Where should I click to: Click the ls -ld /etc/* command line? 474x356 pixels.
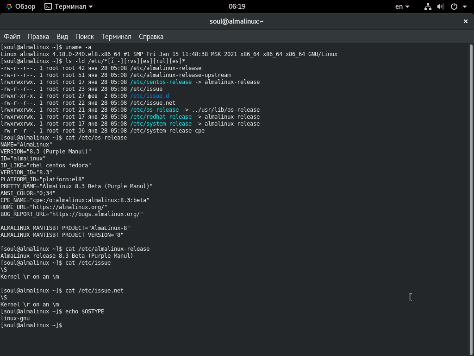93,61
